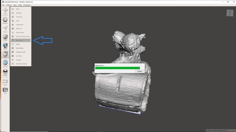Click the green filling progress bar
Screen dimensions: 236x132
coord(117,68)
